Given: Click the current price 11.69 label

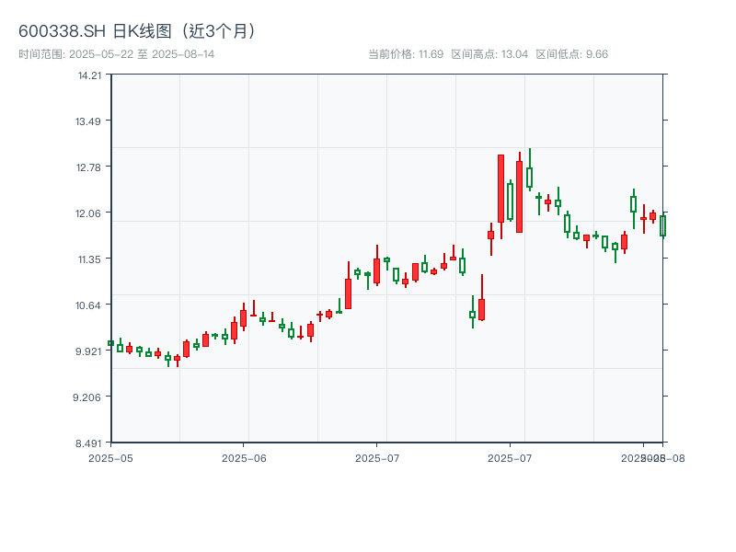Looking at the screenshot, I should click(x=406, y=54).
